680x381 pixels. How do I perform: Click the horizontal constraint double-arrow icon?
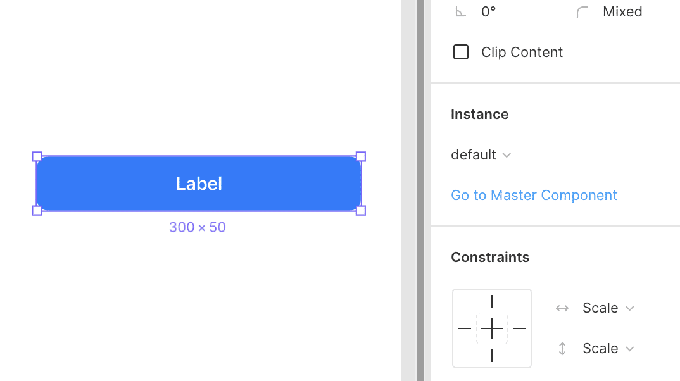click(x=562, y=308)
